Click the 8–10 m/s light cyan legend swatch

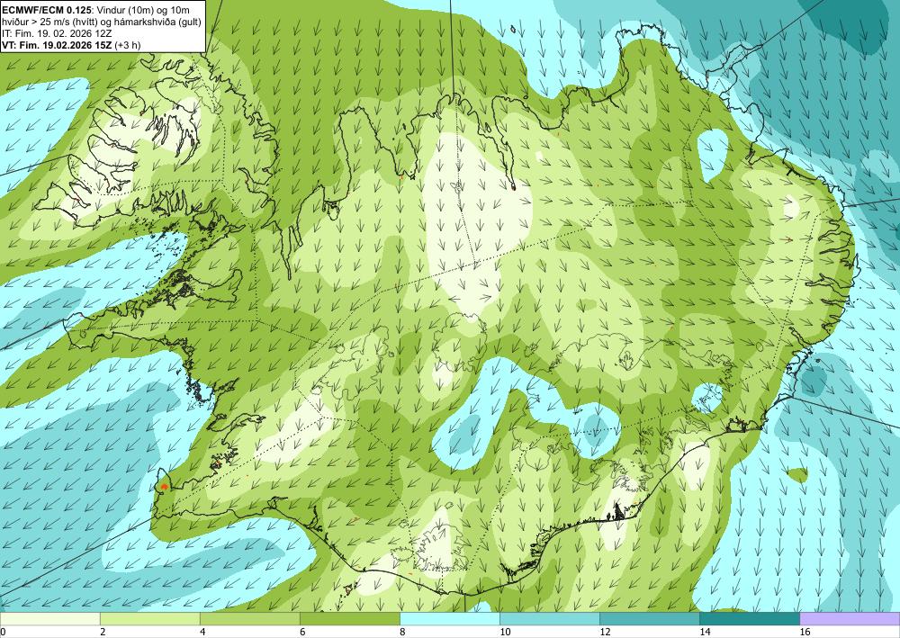tap(449, 618)
